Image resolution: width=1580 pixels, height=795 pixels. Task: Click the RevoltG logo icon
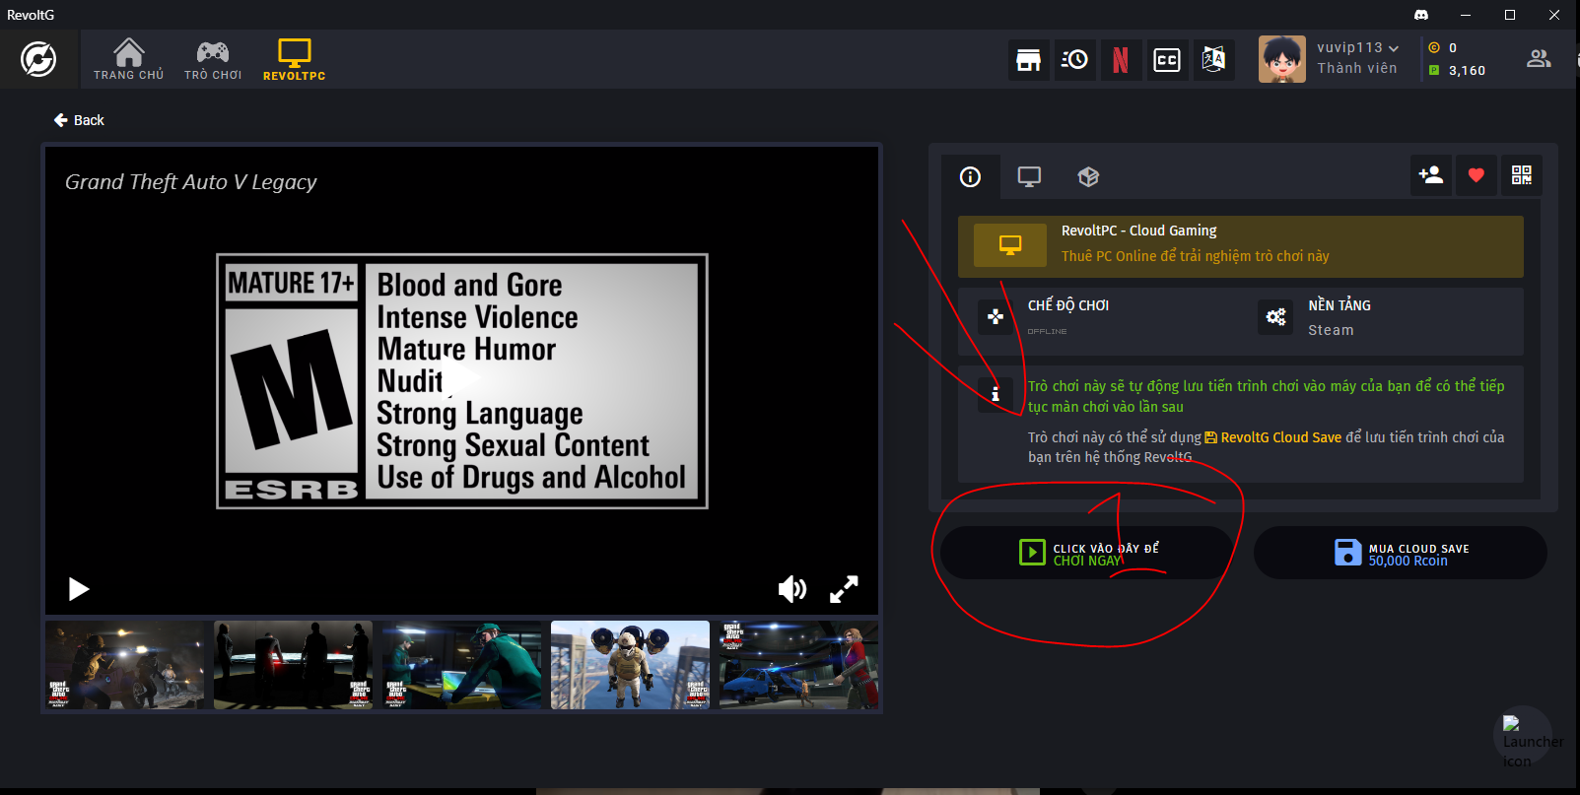[x=38, y=59]
